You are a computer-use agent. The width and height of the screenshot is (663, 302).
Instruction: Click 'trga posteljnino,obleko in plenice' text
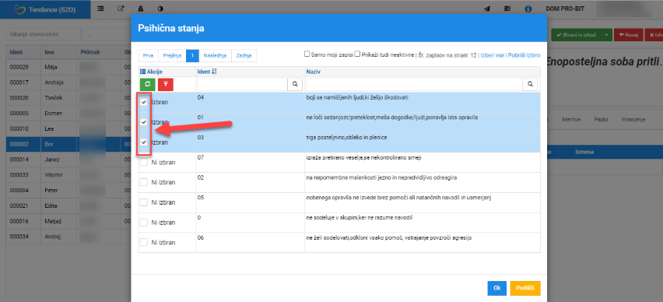pos(347,138)
